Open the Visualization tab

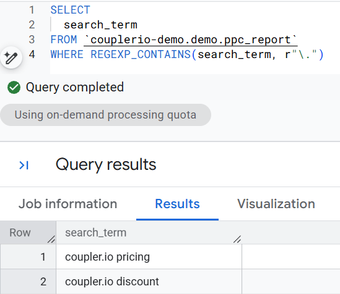(x=276, y=204)
